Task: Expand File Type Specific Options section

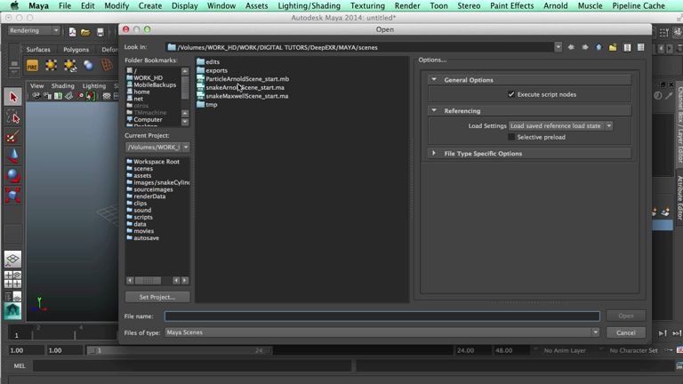Action: pos(434,153)
